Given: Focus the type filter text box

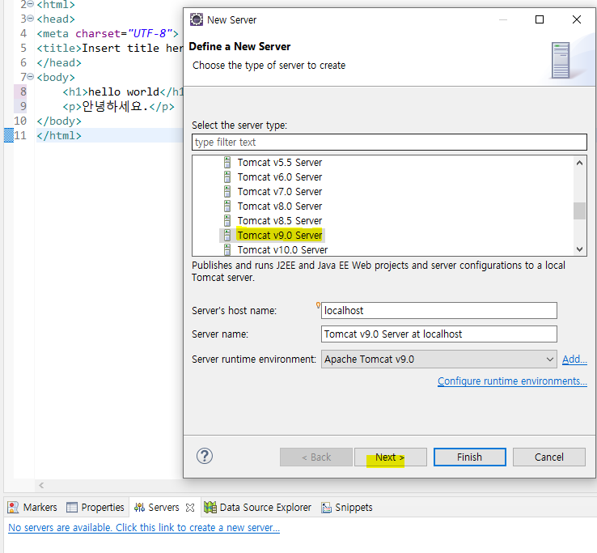Looking at the screenshot, I should point(389,143).
